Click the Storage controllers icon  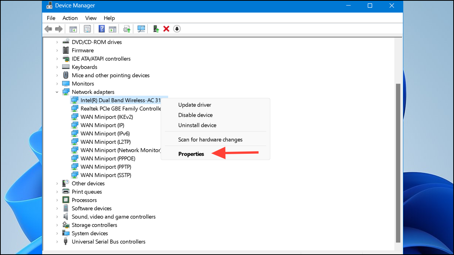coord(66,225)
